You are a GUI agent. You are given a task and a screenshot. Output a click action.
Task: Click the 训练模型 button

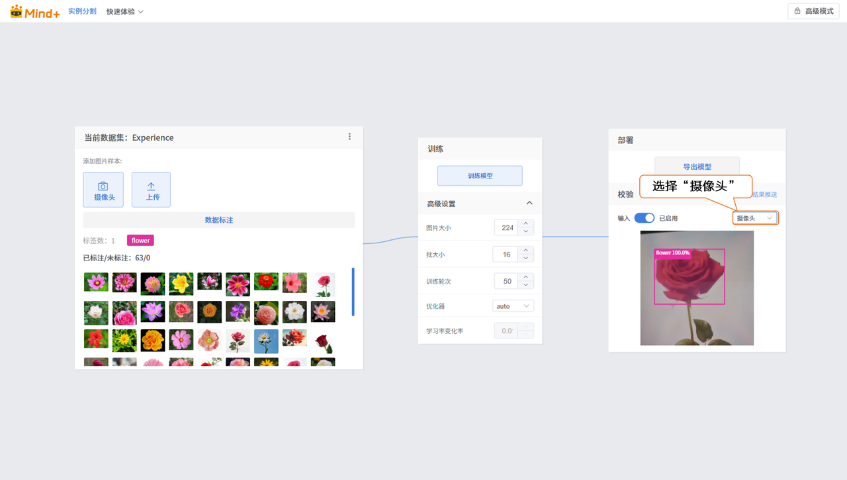click(480, 176)
